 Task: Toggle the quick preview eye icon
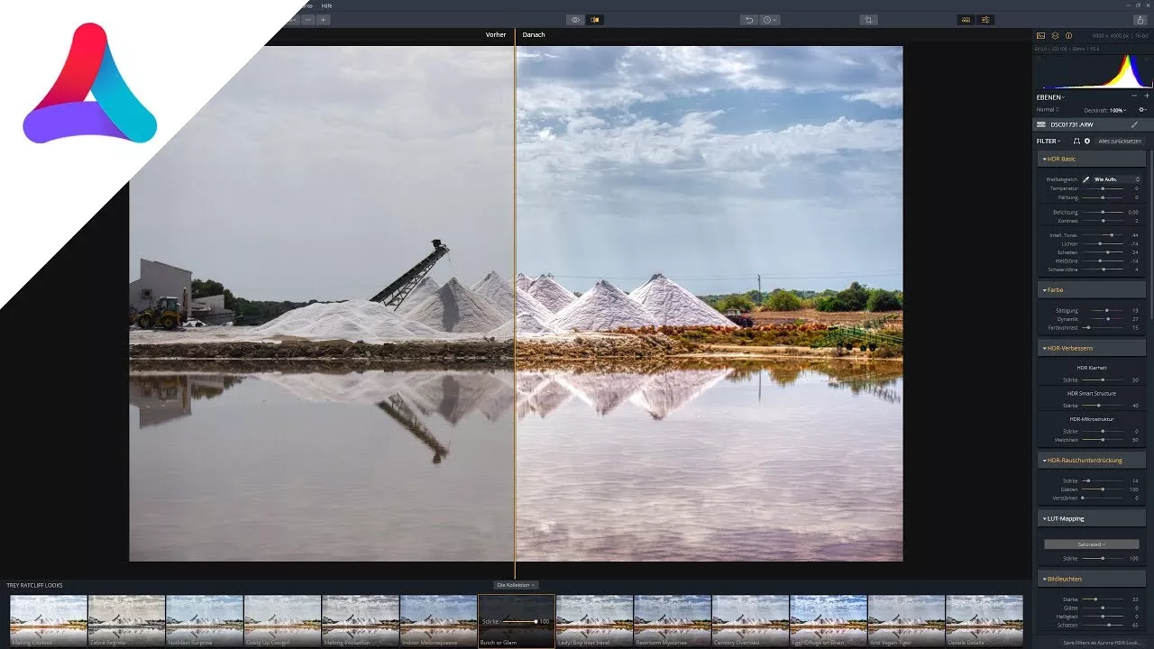pos(575,19)
